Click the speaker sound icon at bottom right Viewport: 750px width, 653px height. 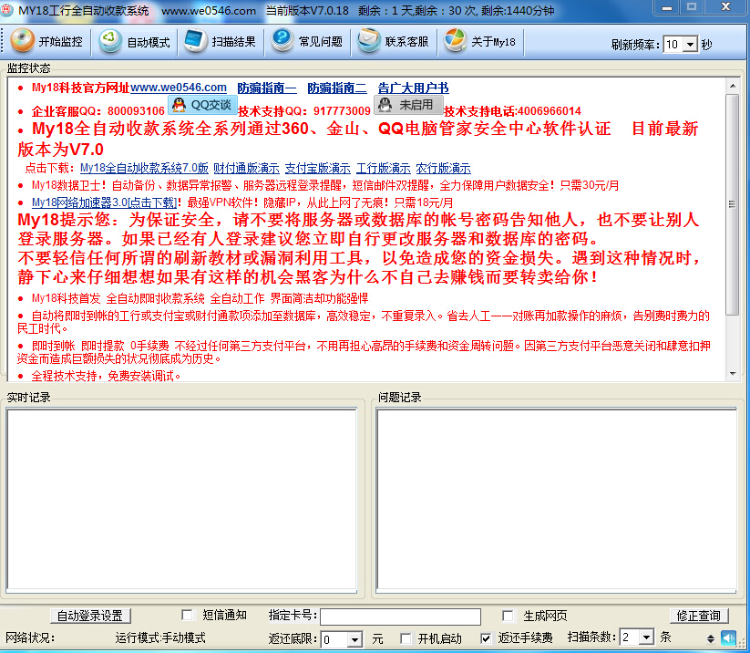(728, 637)
